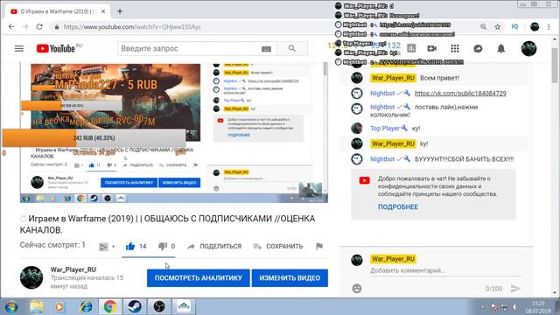
Task: Open the vk.com public link in chat
Action: pos(460,94)
